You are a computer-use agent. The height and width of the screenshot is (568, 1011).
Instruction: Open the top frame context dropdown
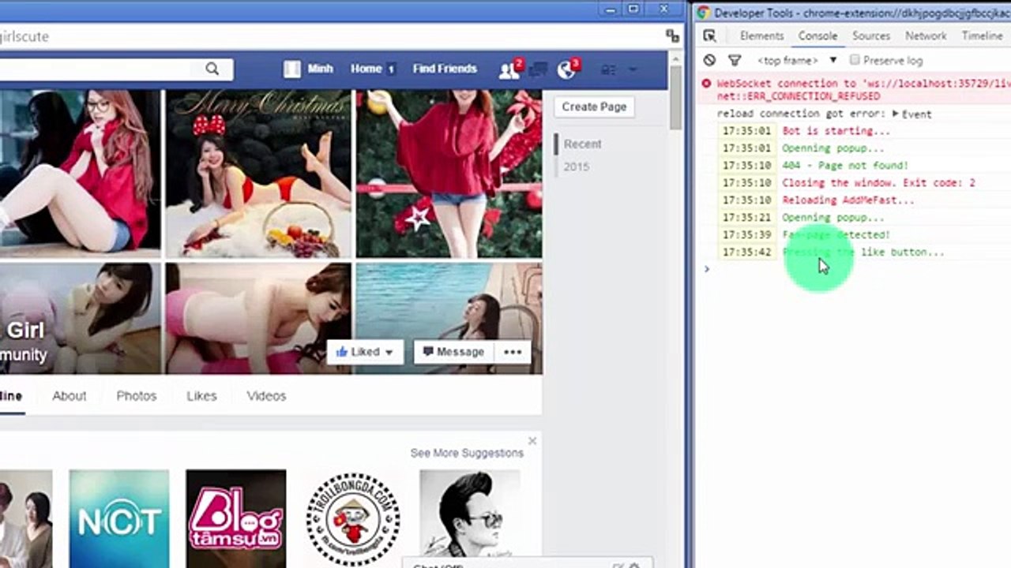796,60
